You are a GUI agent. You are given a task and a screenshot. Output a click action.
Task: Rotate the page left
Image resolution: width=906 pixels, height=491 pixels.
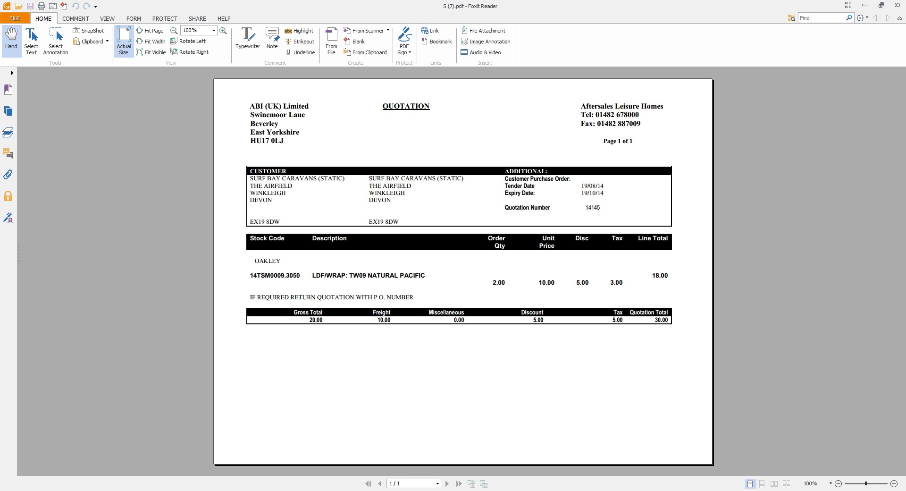(188, 41)
